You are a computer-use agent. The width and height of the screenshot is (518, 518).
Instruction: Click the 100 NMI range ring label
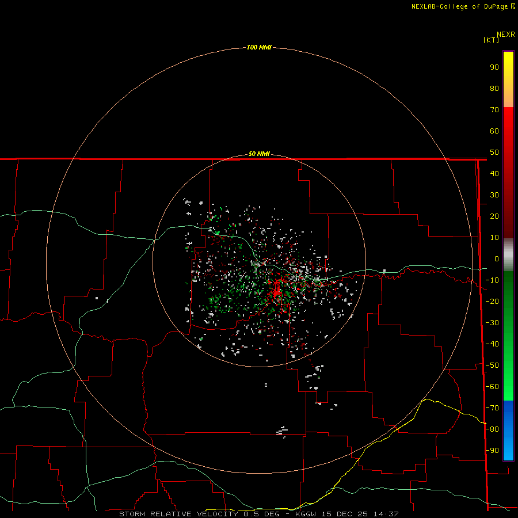point(259,48)
